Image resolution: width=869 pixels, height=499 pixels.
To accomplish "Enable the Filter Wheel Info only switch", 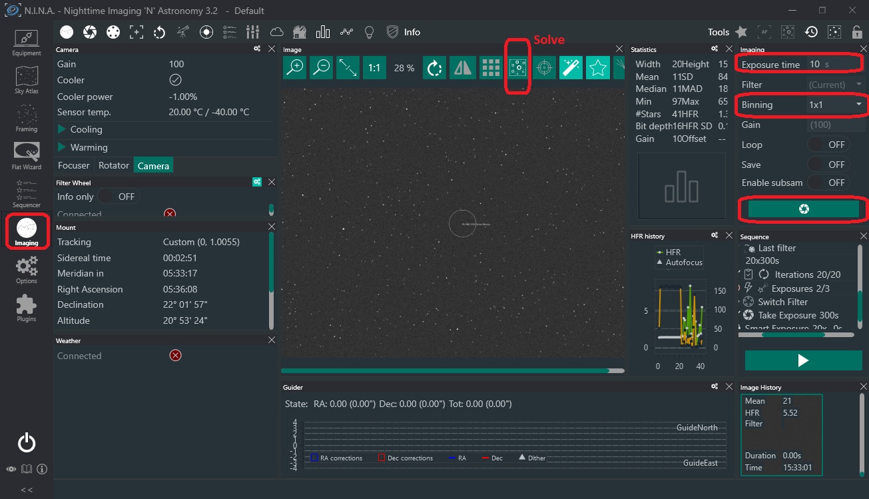I will pos(117,197).
